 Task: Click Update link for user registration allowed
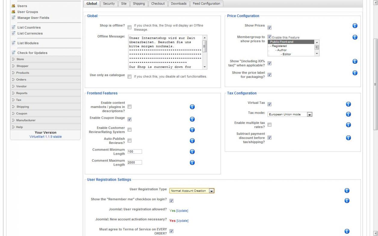182,210
